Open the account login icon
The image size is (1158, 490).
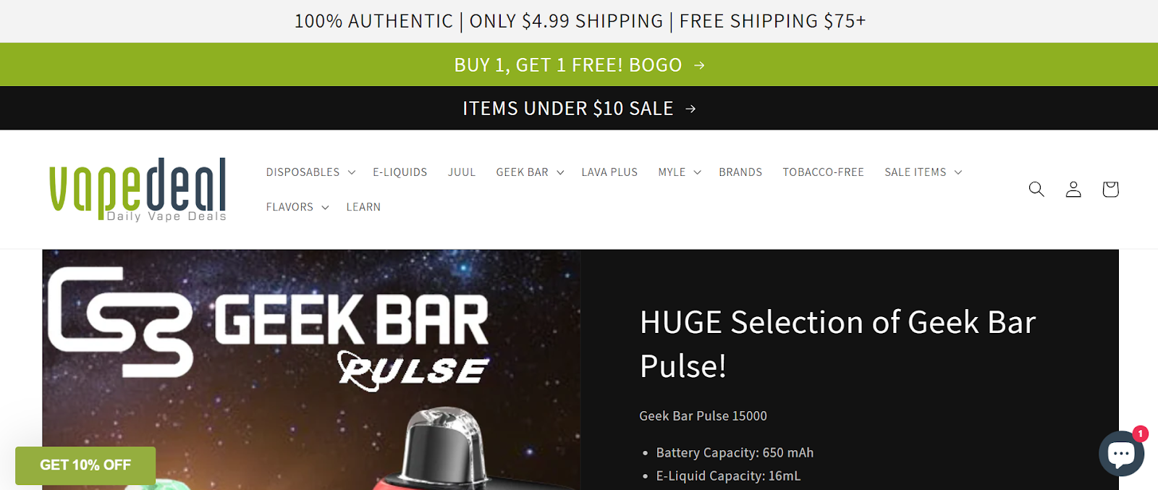1073,189
